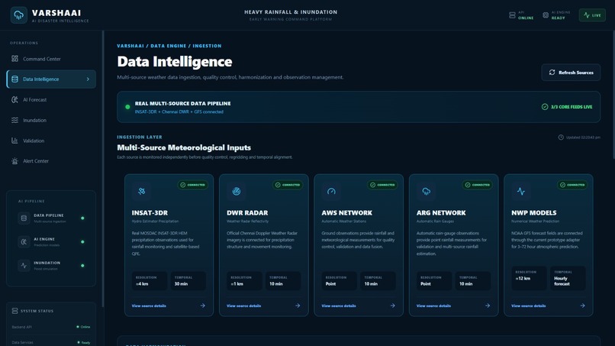Click the AI Engine chip icon in header
The image size is (615, 346).
coord(546,15)
